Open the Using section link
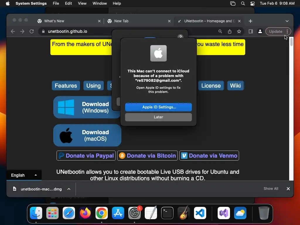300x225 pixels. pyautogui.click(x=93, y=86)
